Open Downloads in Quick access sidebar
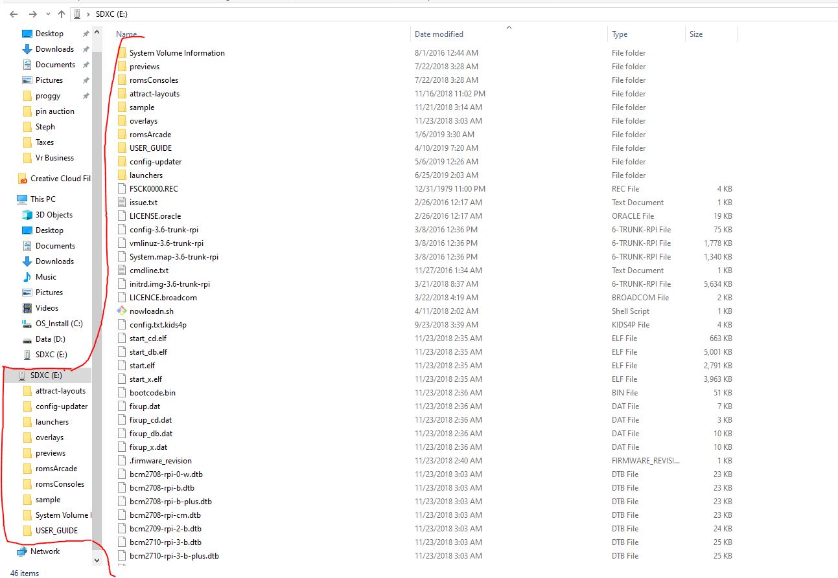The image size is (838, 578). pyautogui.click(x=54, y=49)
